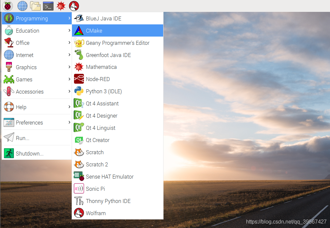Open Node-RED entry
Image resolution: width=330 pixels, height=228 pixels.
tap(118, 79)
